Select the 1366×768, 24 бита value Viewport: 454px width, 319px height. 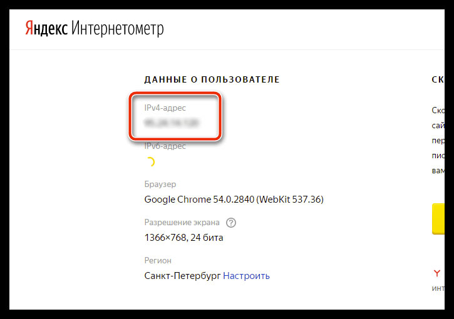click(184, 238)
